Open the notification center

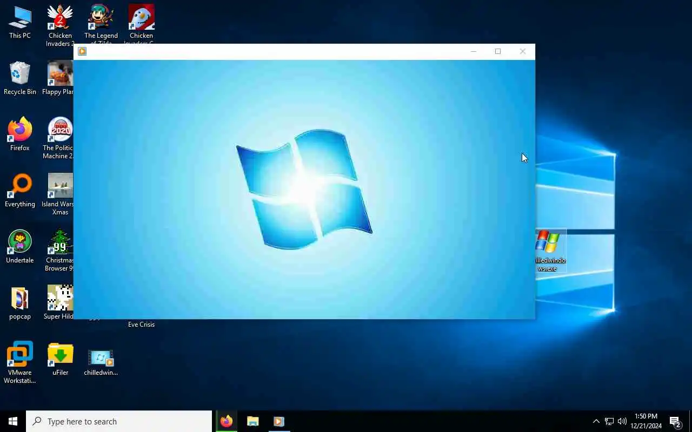(x=676, y=421)
